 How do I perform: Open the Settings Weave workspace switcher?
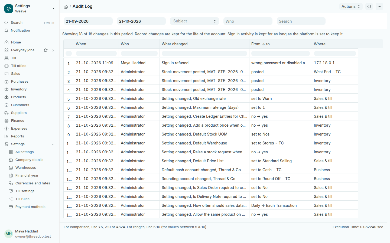pos(30,9)
